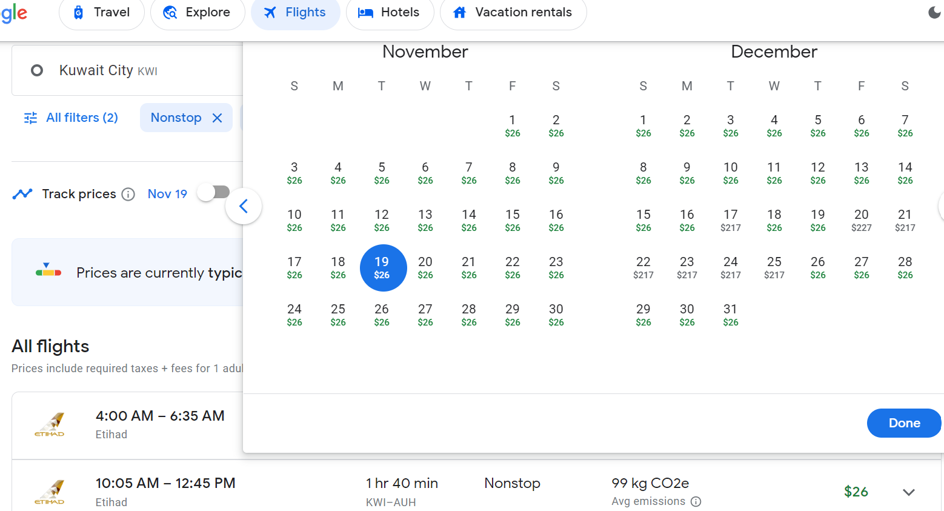The height and width of the screenshot is (511, 944).
Task: Click the Avg emissions info icon
Action: pyautogui.click(x=696, y=501)
